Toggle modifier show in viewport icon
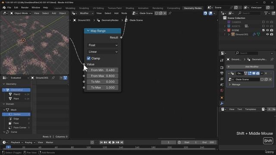Image resolution: width=276 pixels, height=155 pixels. click(254, 73)
